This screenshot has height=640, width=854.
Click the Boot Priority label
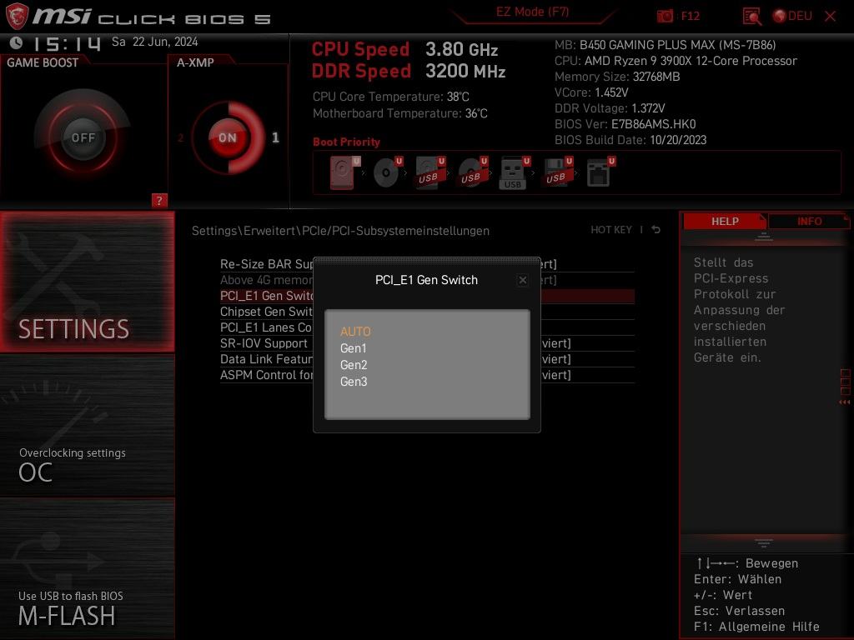tap(346, 142)
